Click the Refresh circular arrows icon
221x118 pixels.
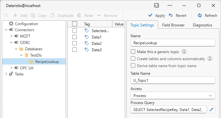200,15
